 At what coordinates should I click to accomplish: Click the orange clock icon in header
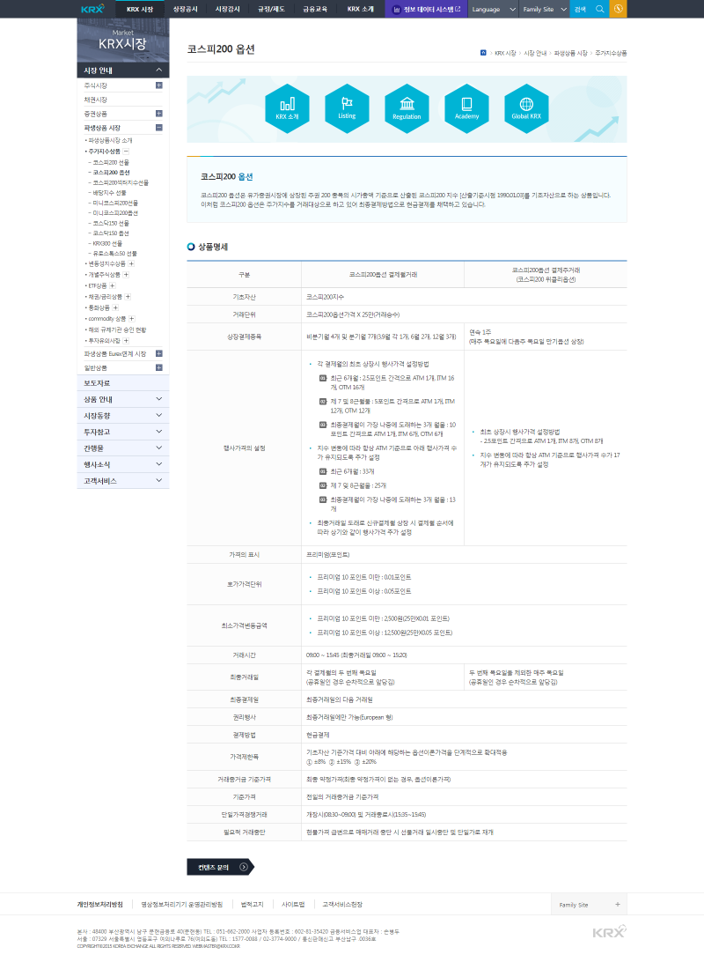tap(619, 9)
